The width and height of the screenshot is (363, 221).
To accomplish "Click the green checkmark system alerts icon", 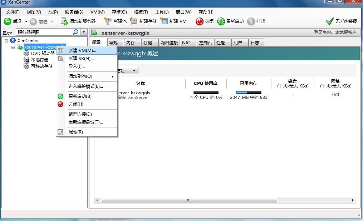I will click(x=330, y=21).
